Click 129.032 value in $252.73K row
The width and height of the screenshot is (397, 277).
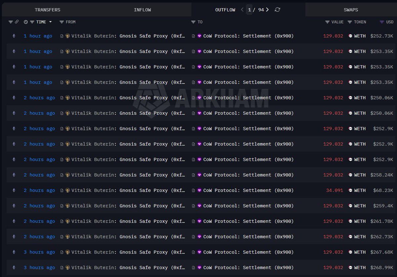(333, 36)
